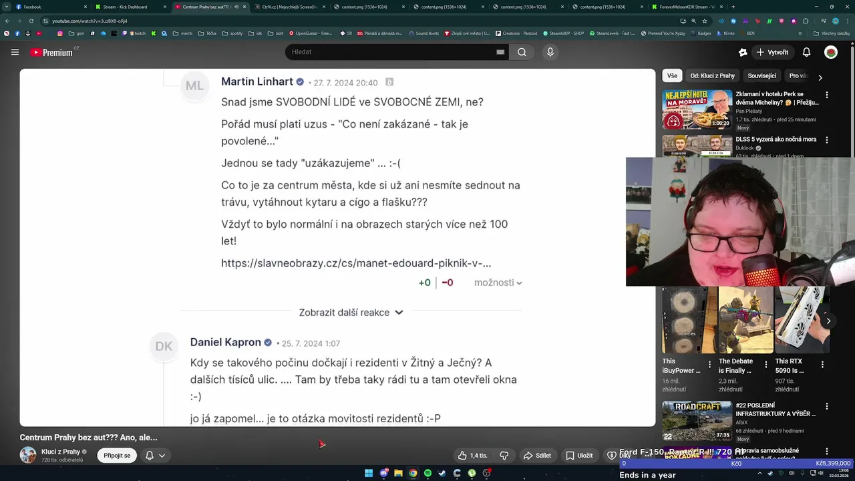Open account avatar menu
This screenshot has width=855, height=481.
tap(831, 52)
